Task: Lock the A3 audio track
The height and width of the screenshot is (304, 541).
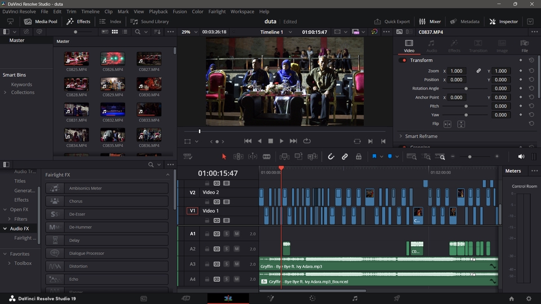Action: click(207, 264)
